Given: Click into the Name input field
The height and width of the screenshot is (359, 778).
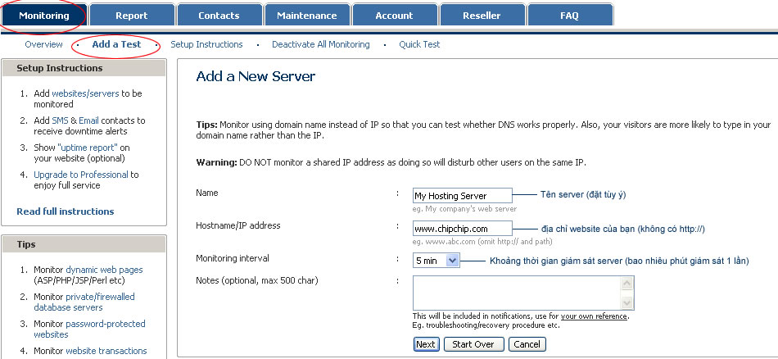Looking at the screenshot, I should coord(463,196).
